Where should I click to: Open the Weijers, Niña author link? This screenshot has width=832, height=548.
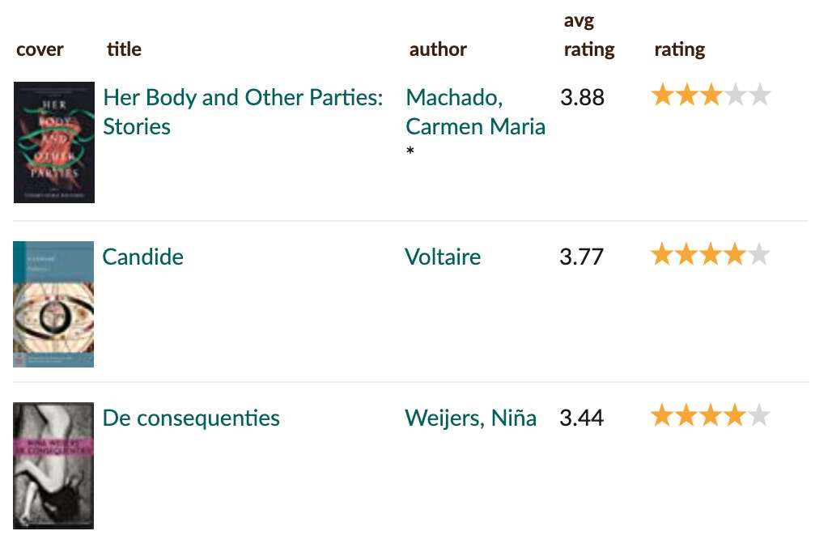(x=471, y=418)
